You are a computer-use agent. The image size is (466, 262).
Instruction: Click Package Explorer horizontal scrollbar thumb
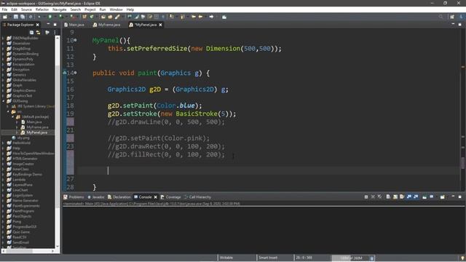pyautogui.click(x=20, y=251)
